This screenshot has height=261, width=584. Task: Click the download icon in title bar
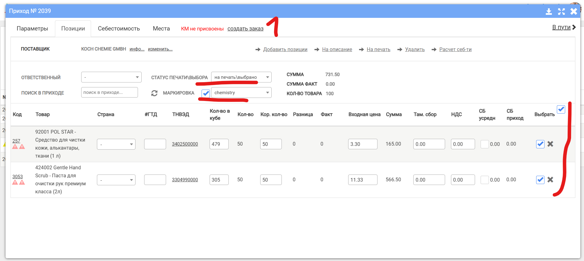[549, 11]
